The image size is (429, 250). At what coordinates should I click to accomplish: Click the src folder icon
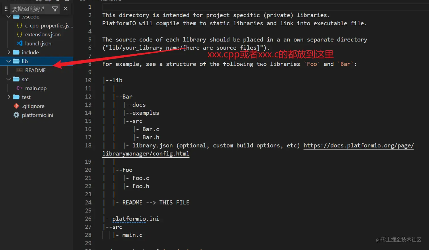[x=16, y=79]
